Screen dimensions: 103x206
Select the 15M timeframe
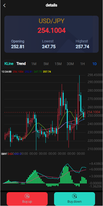click(x=58, y=64)
